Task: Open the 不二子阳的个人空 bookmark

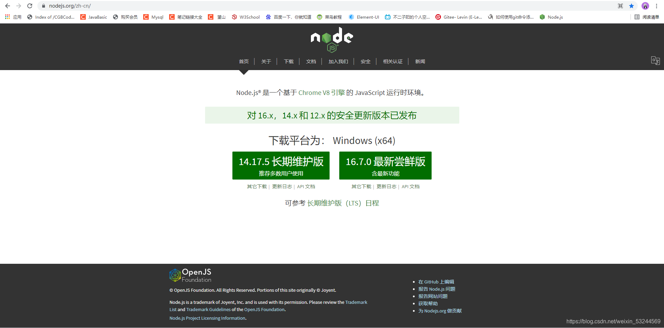Action: coord(407,17)
